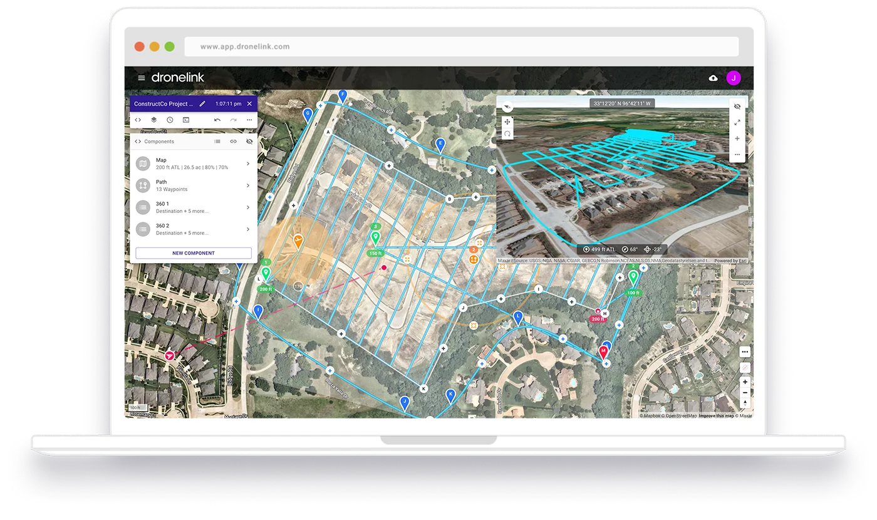This screenshot has width=877, height=520.
Task: Select the pan tool in the 3D preview
Action: [507, 121]
